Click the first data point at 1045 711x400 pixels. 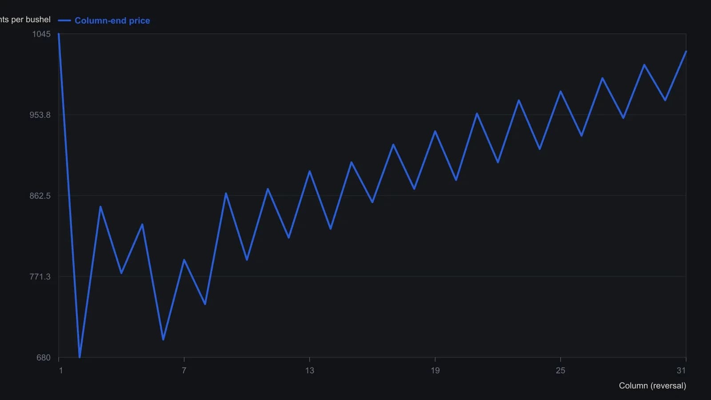59,34
